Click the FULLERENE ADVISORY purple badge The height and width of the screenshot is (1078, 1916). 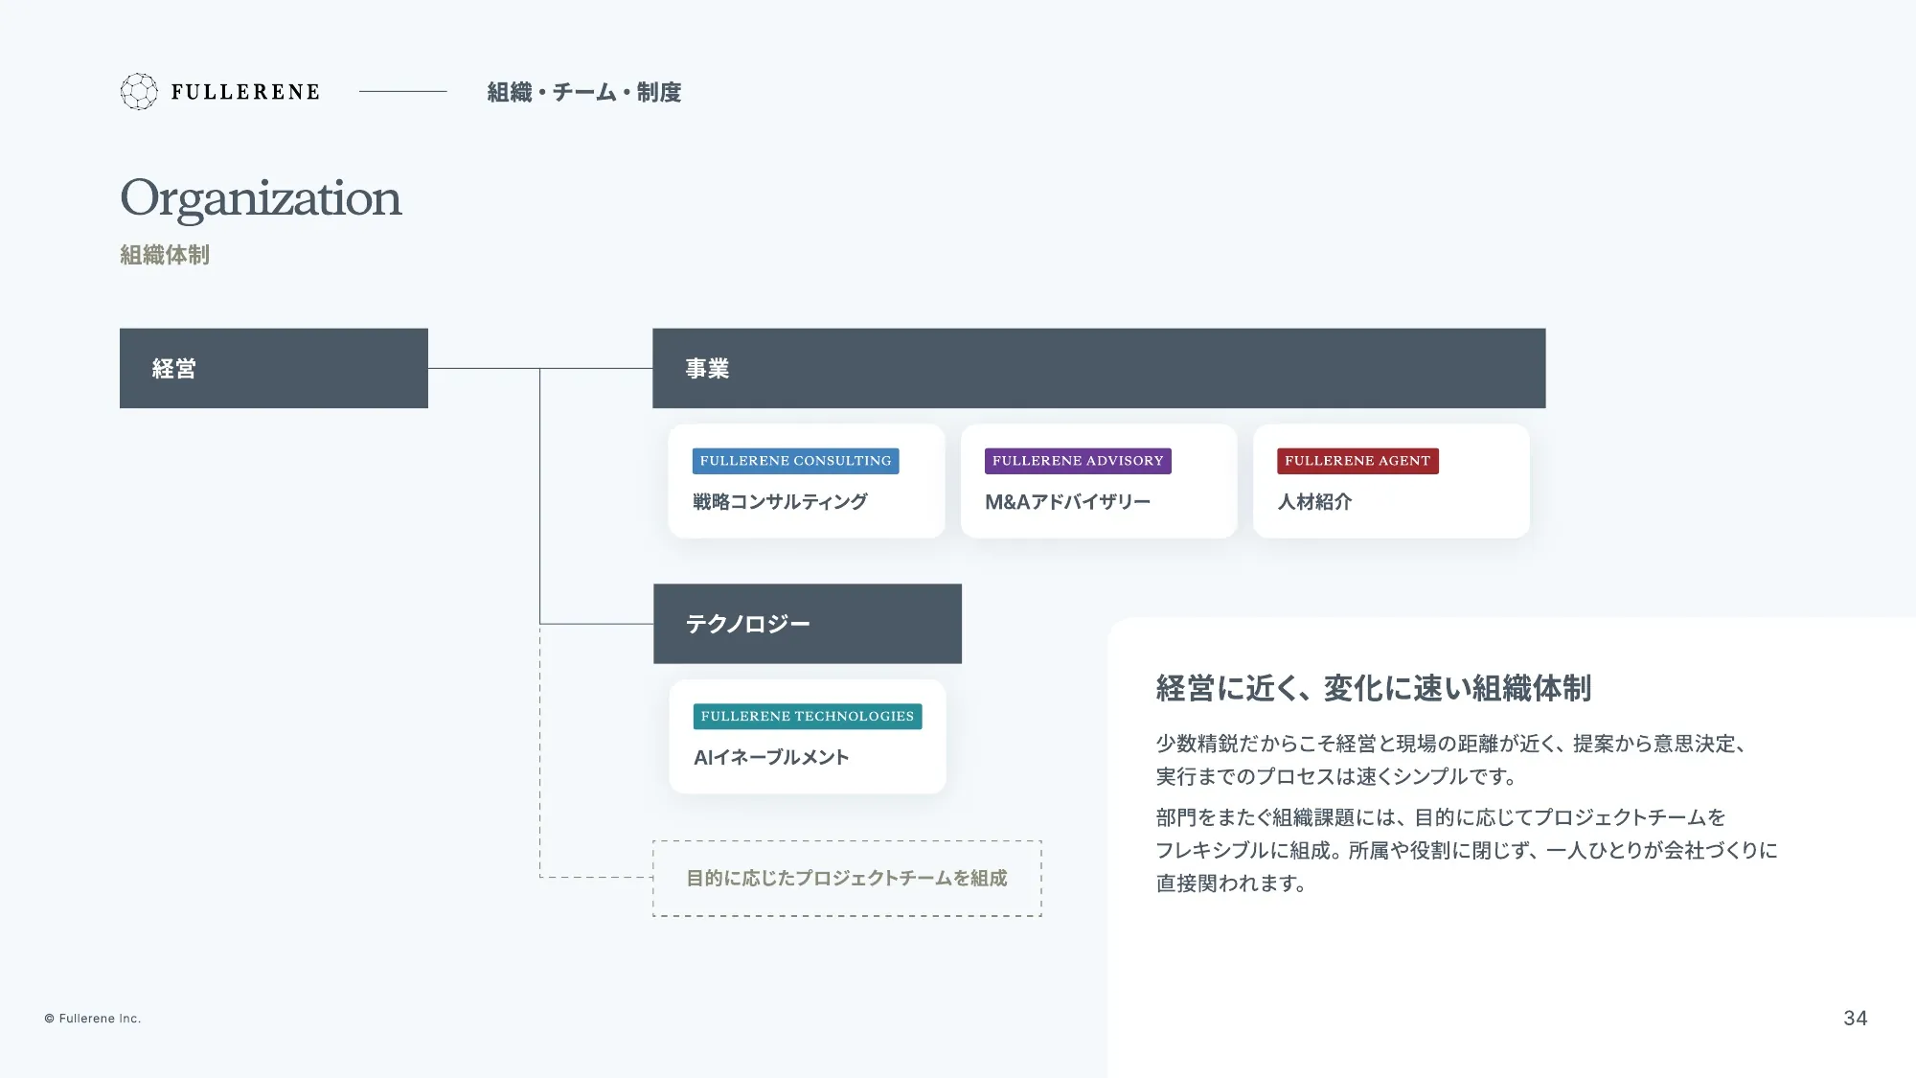(1078, 461)
